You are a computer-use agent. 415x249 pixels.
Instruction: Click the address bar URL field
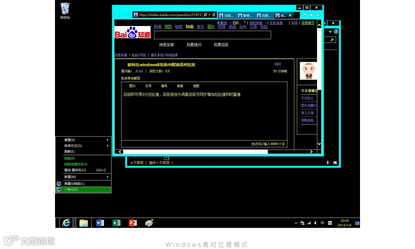[171, 15]
